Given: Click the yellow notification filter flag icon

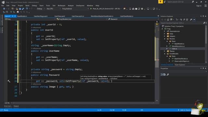Looking at the screenshot, I should (x=160, y=2).
